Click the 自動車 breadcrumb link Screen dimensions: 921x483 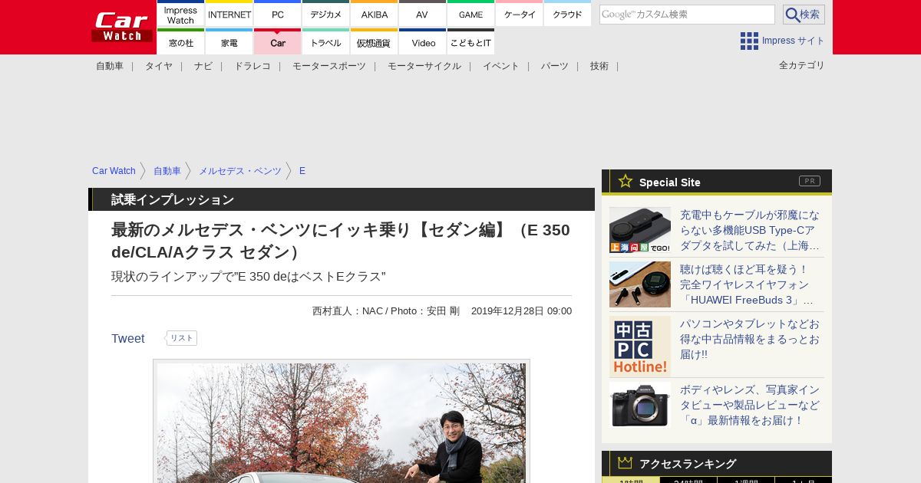pos(167,171)
